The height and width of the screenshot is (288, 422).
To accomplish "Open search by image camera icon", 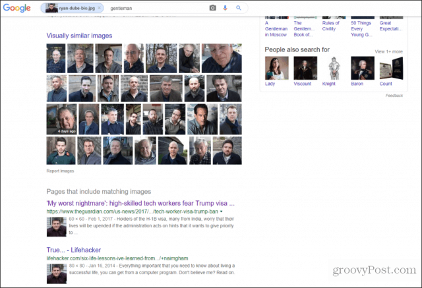I will click(x=212, y=8).
